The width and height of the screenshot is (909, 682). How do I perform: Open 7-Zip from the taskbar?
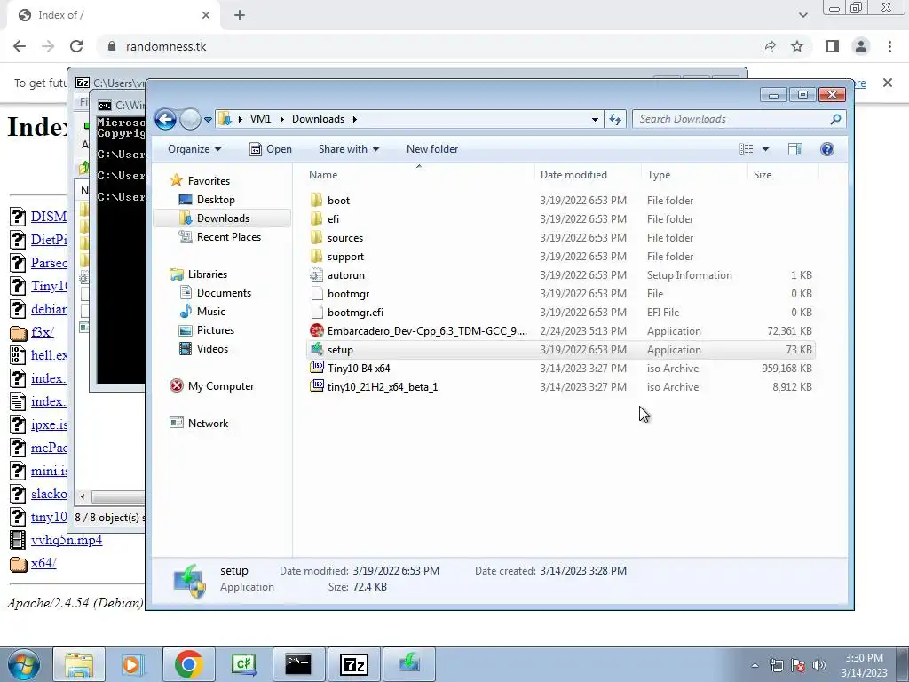point(353,664)
